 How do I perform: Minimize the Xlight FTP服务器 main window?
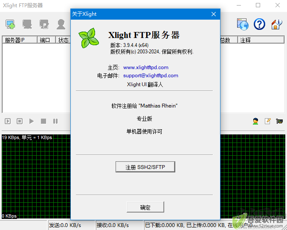[x=239, y=5]
